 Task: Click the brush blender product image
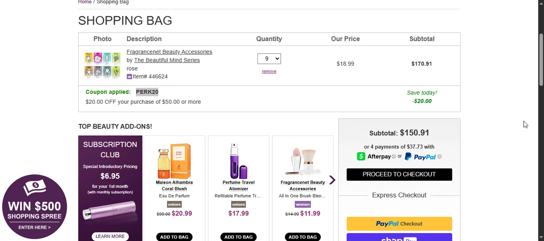coord(303,162)
